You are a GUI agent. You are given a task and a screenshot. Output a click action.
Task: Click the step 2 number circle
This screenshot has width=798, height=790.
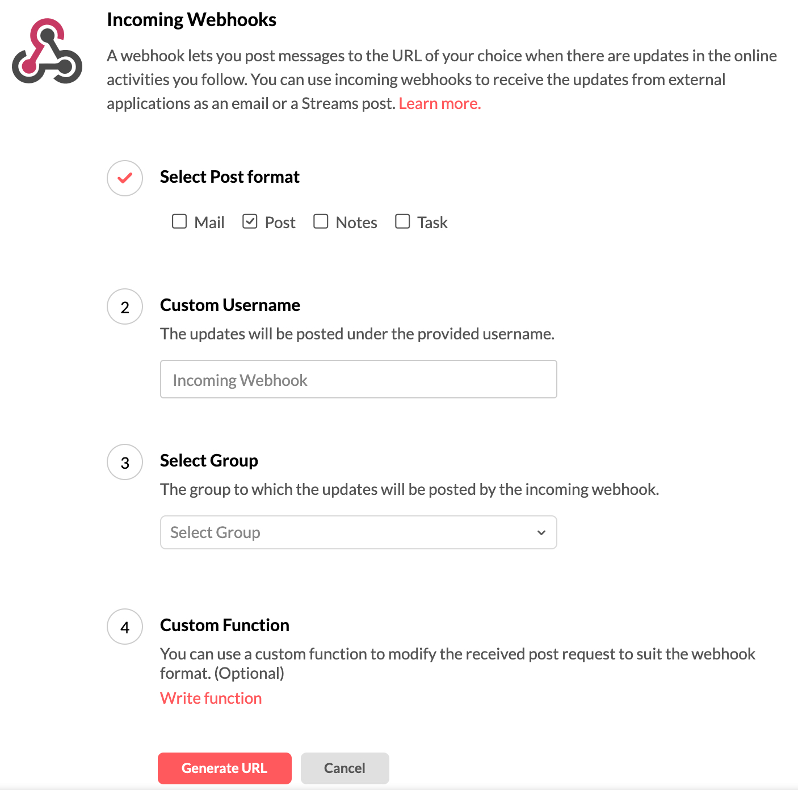[x=125, y=307]
